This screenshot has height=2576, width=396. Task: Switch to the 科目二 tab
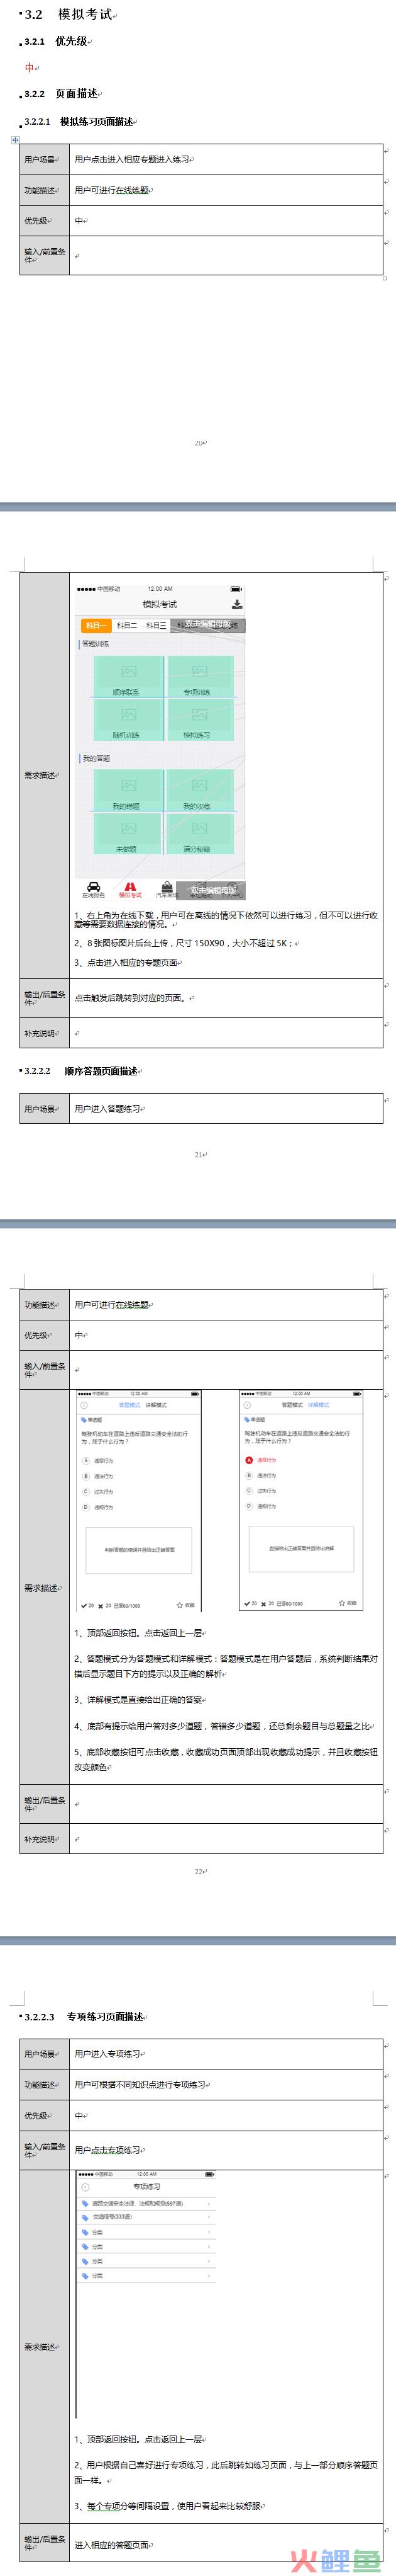pos(127,625)
